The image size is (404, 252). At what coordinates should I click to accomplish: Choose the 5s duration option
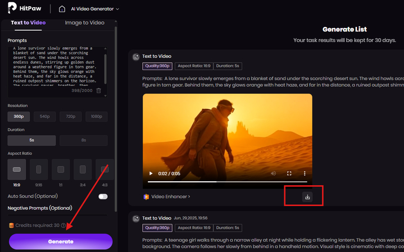[x=31, y=140]
